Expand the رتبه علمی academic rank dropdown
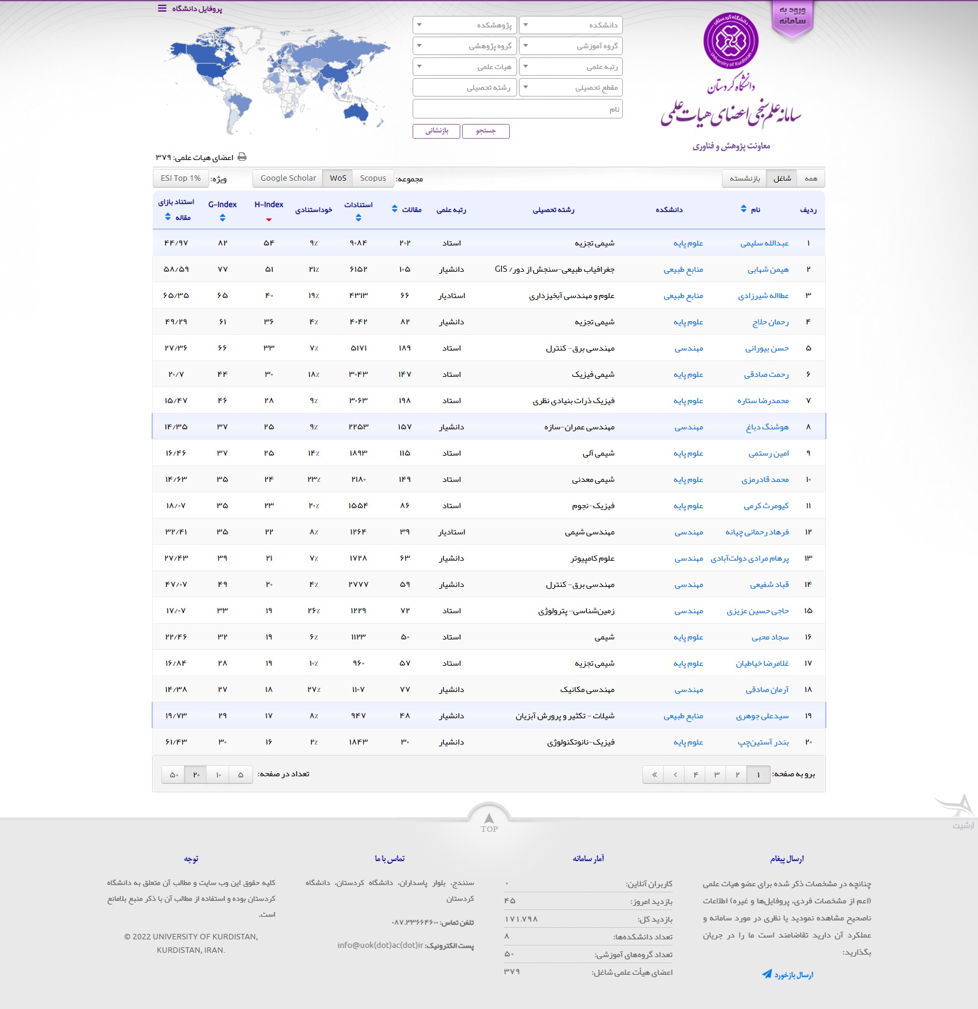Image resolution: width=978 pixels, height=1009 pixels. [x=570, y=67]
